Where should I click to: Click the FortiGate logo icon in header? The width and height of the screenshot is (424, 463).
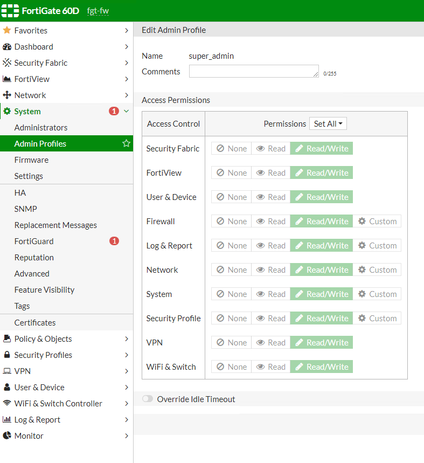coord(11,11)
